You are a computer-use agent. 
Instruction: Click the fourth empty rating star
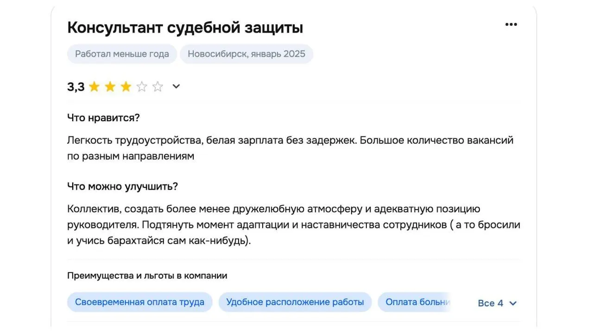pos(142,86)
